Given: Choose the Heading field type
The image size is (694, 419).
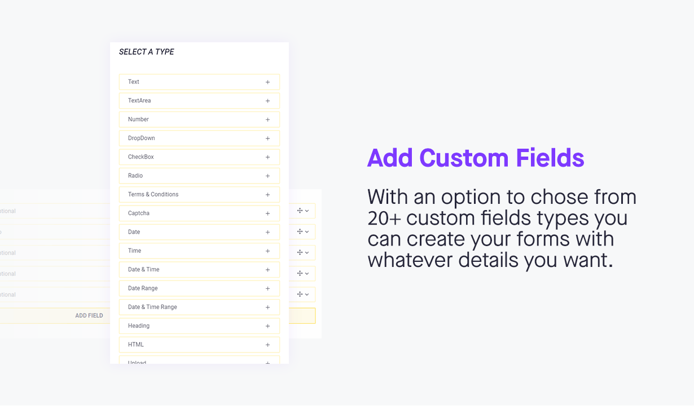Looking at the screenshot, I should click(x=199, y=326).
